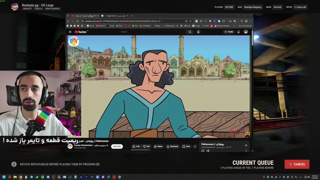320x180 pixels.
Task: Toggle playlist shuffle
Action: (208, 151)
